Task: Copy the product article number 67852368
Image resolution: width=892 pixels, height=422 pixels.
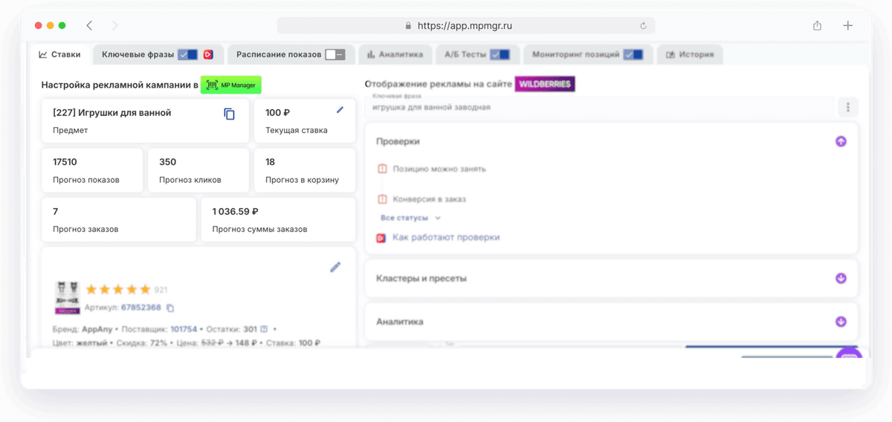Action: tap(170, 308)
